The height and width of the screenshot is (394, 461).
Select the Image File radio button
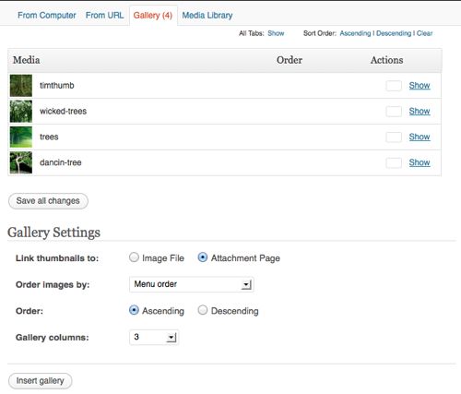tap(134, 257)
